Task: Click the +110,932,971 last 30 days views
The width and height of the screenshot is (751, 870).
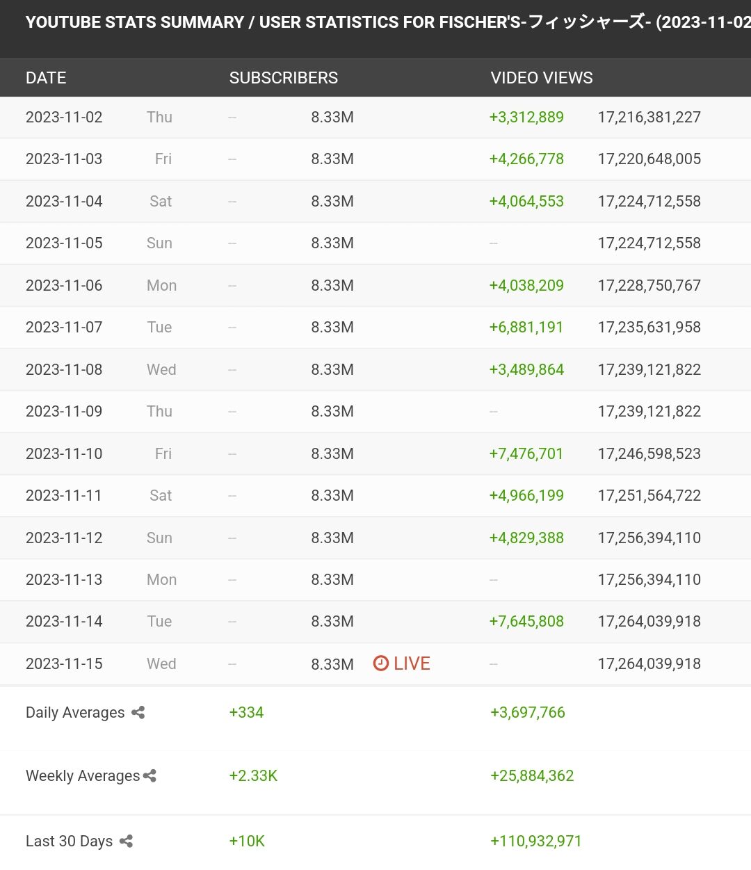Action: 536,841
